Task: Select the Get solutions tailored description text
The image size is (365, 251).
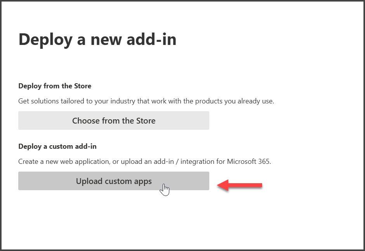Action: pos(146,101)
